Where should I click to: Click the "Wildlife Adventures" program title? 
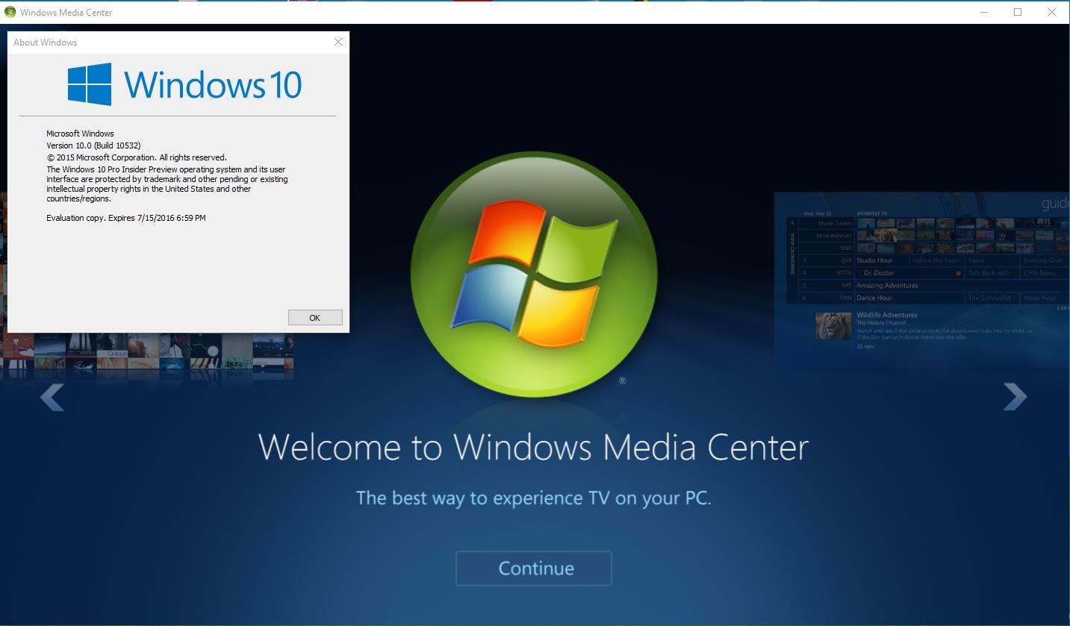coord(887,315)
